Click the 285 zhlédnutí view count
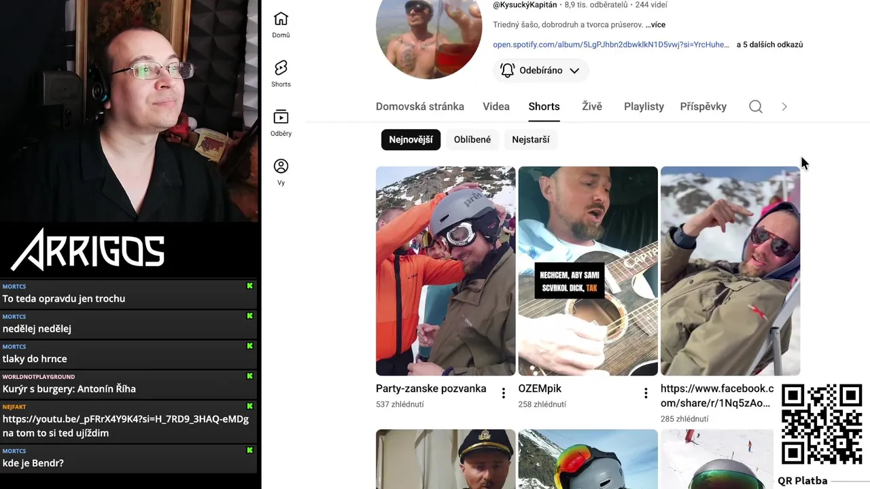Screen dimensions: 870x489 click(x=684, y=419)
